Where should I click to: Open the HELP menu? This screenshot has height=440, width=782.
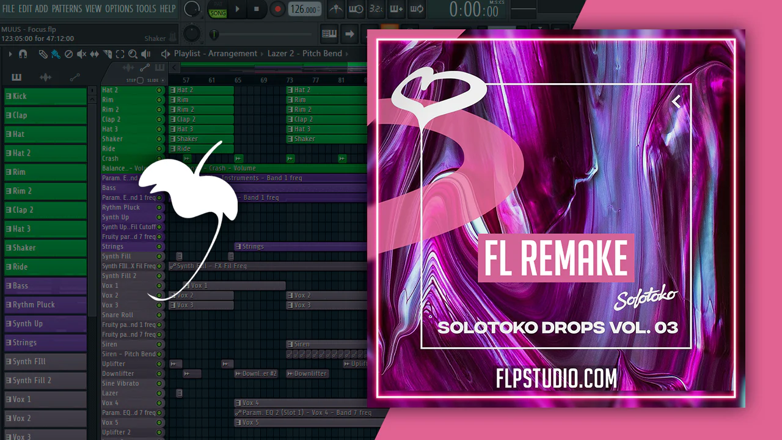pyautogui.click(x=167, y=9)
